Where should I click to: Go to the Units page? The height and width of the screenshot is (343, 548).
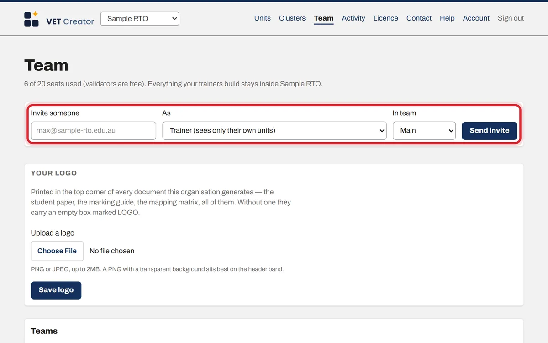point(263,18)
